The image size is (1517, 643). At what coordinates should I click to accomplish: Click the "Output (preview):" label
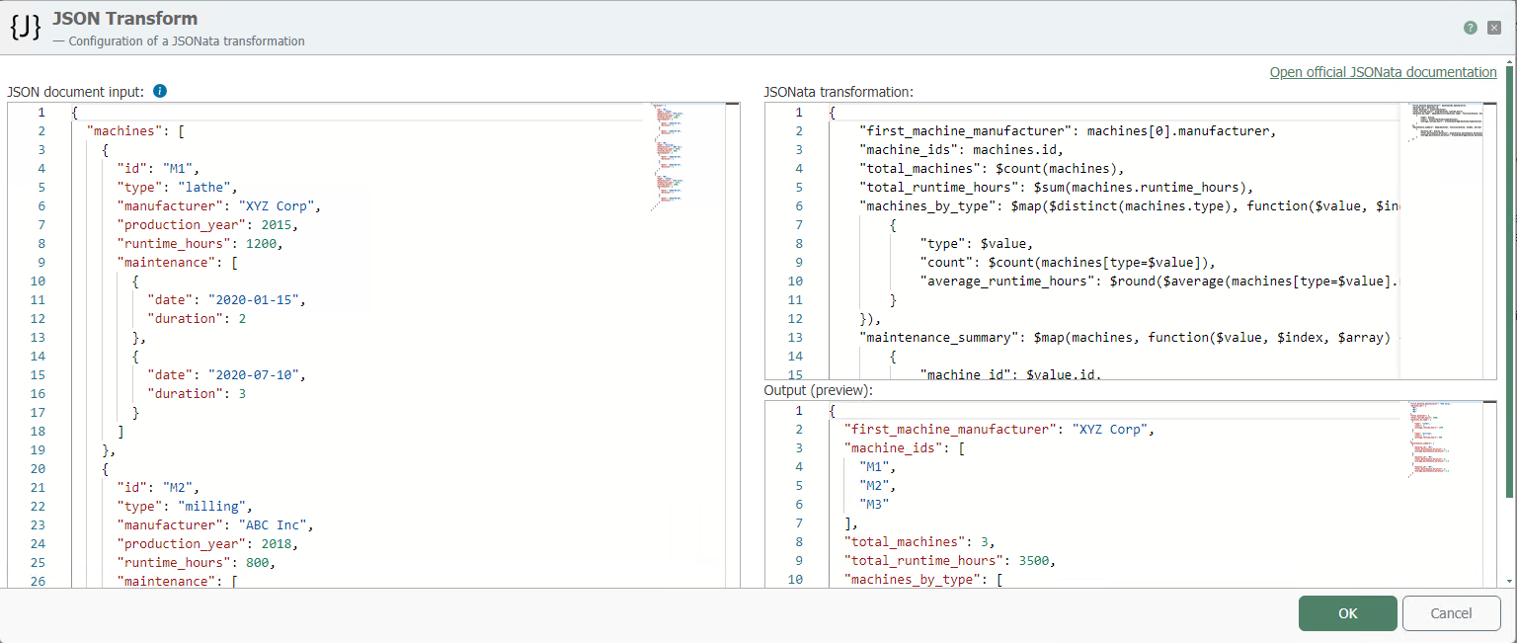[818, 390]
